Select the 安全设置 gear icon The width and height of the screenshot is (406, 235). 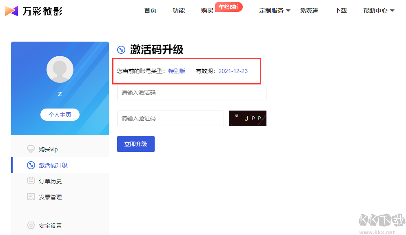(31, 225)
